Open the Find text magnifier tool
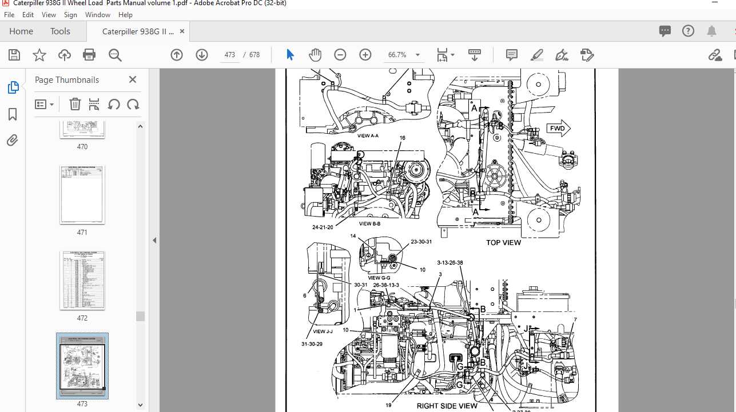The image size is (736, 412). click(x=115, y=55)
